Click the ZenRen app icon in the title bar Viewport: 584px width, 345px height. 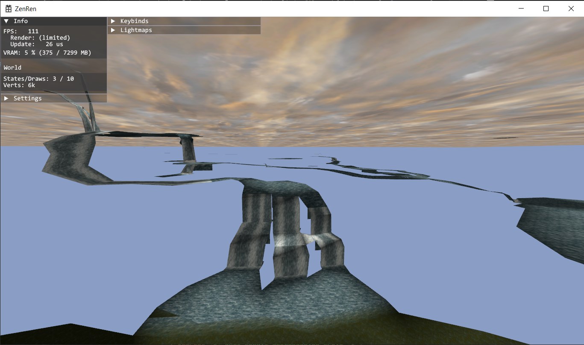tap(8, 9)
